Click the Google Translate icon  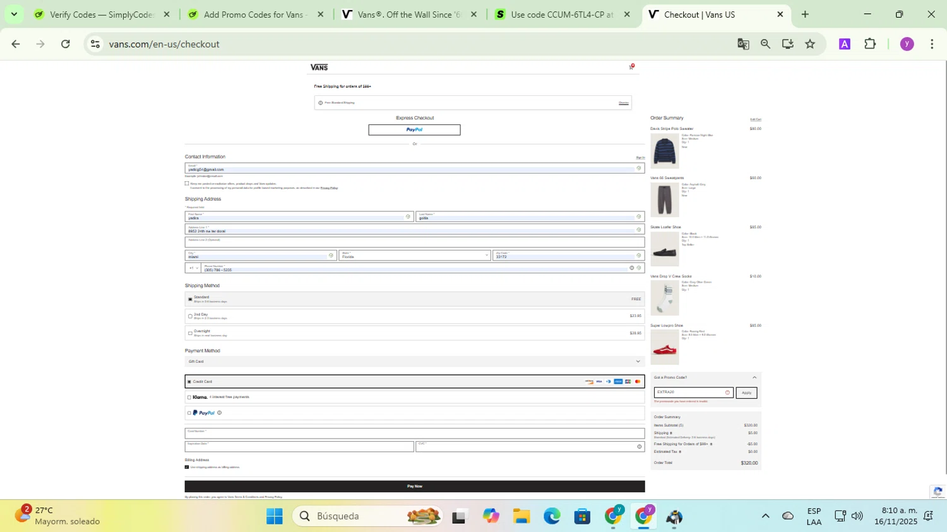coord(743,44)
